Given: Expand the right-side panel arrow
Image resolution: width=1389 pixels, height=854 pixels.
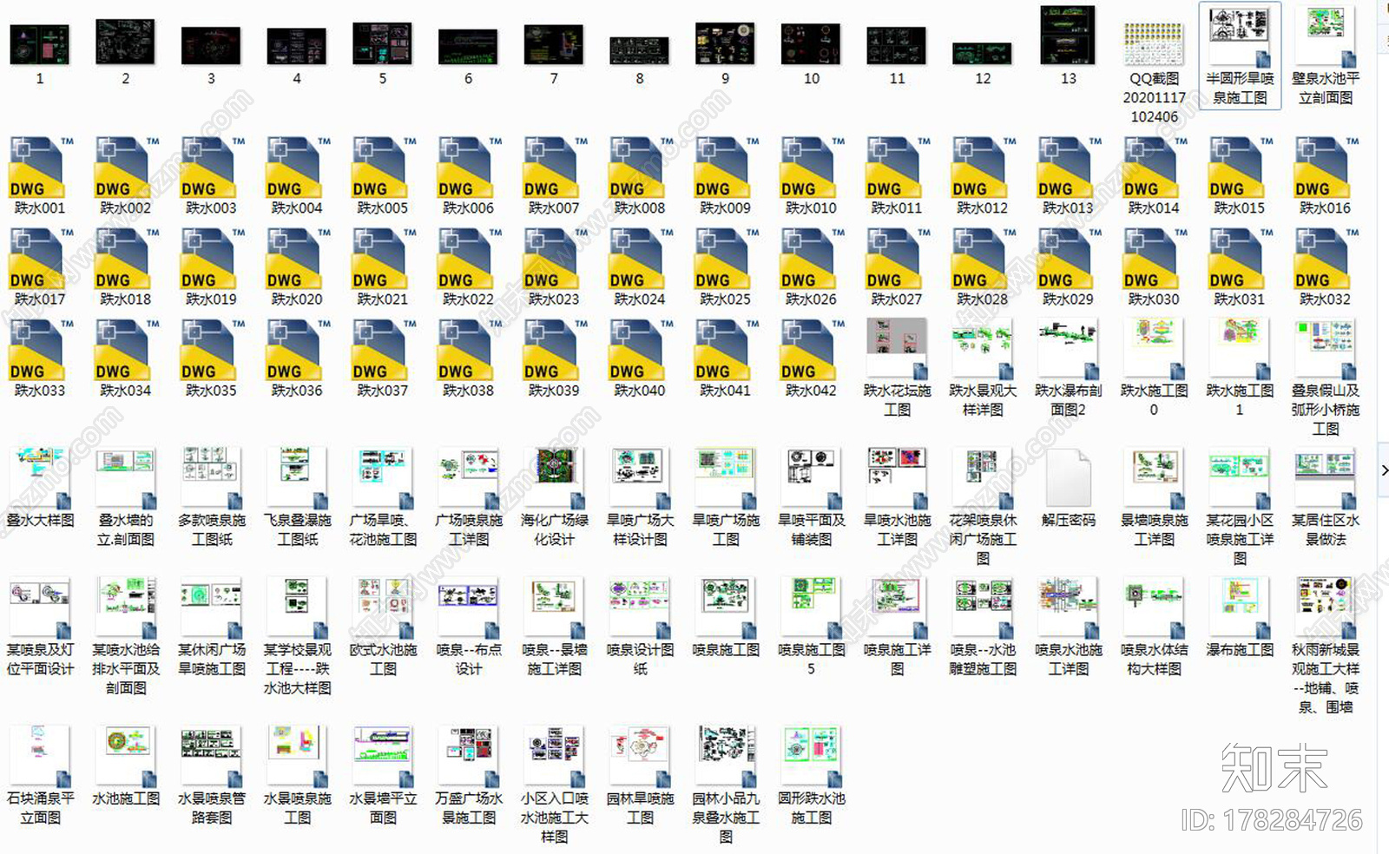Looking at the screenshot, I should (1383, 470).
